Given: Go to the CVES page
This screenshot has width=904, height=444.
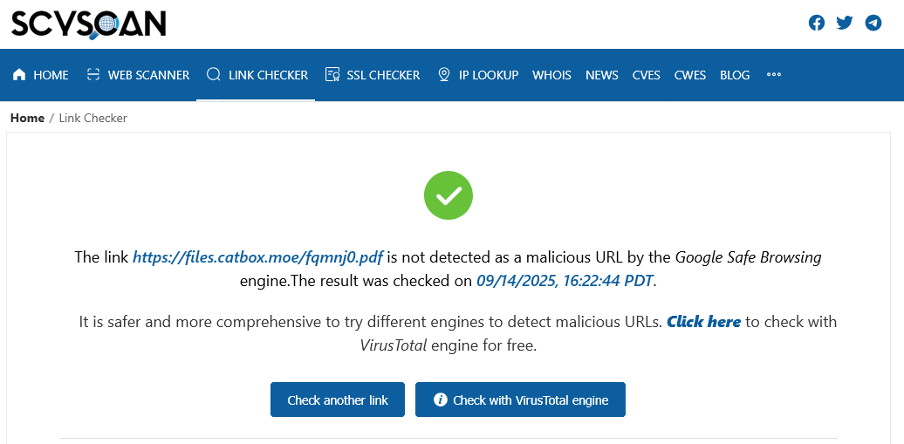Looking at the screenshot, I should [x=647, y=75].
